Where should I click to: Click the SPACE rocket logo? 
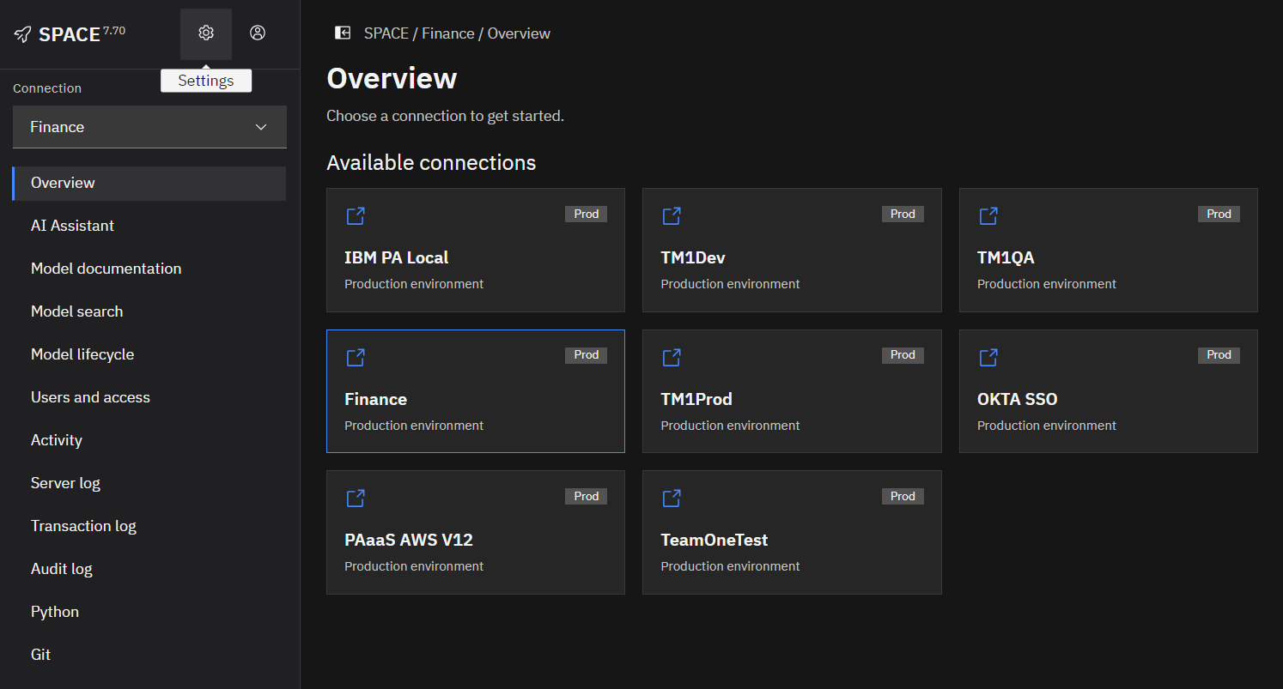tap(23, 34)
